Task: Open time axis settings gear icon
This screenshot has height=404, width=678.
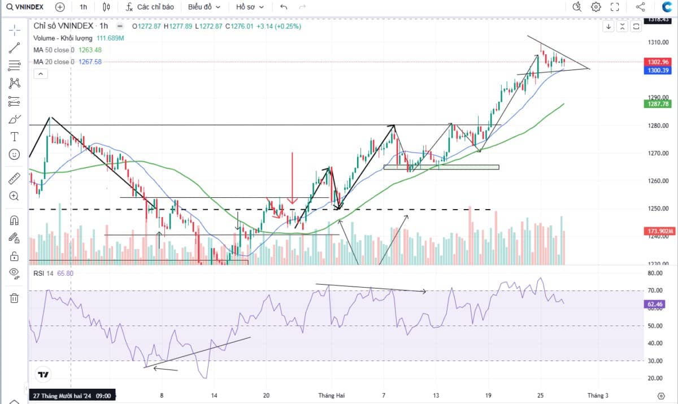Action: [x=661, y=396]
